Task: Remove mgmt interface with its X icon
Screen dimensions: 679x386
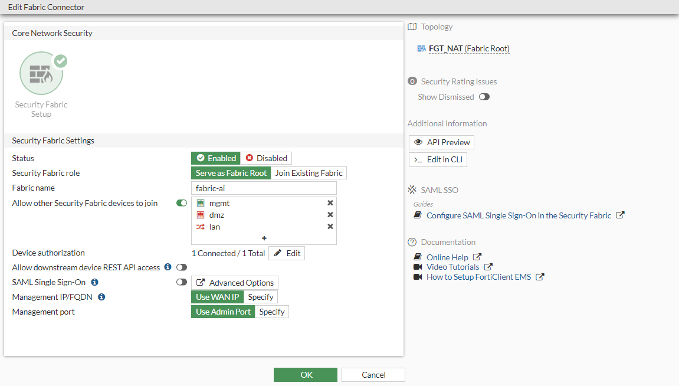Action: [x=330, y=203]
